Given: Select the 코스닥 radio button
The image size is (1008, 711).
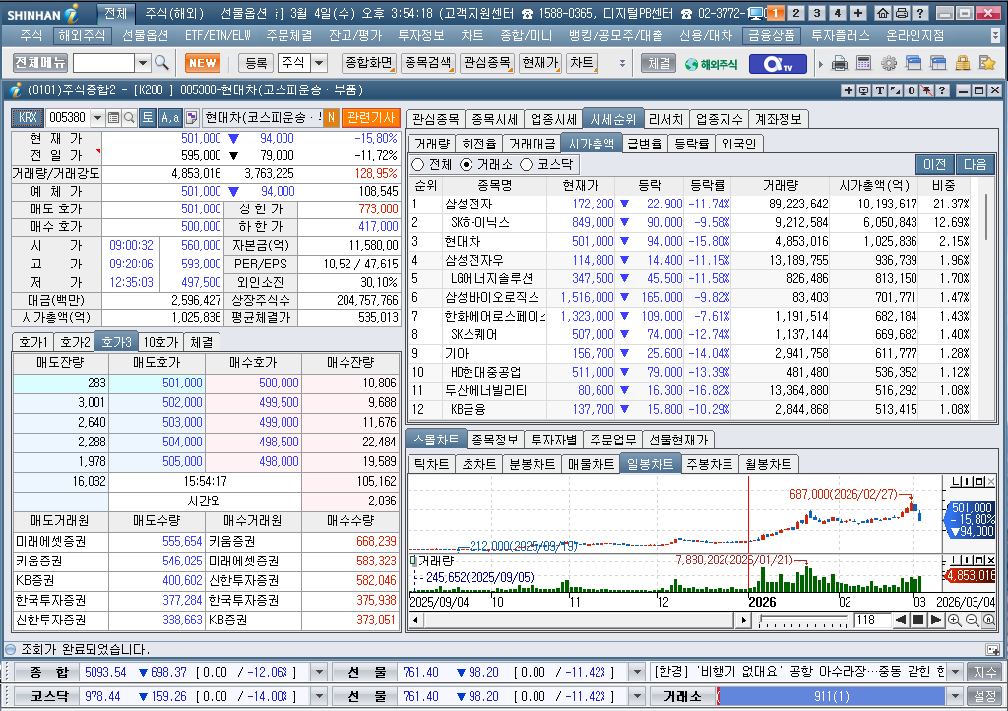Looking at the screenshot, I should tap(526, 165).
